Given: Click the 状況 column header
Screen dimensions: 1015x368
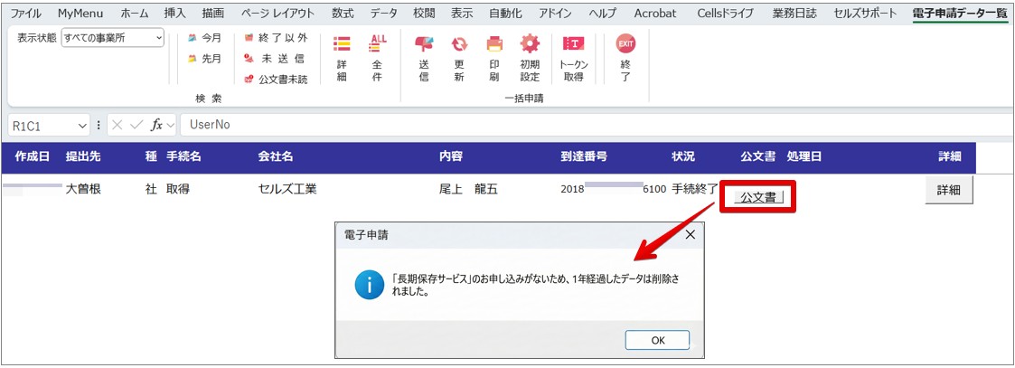Looking at the screenshot, I should click(x=683, y=156).
